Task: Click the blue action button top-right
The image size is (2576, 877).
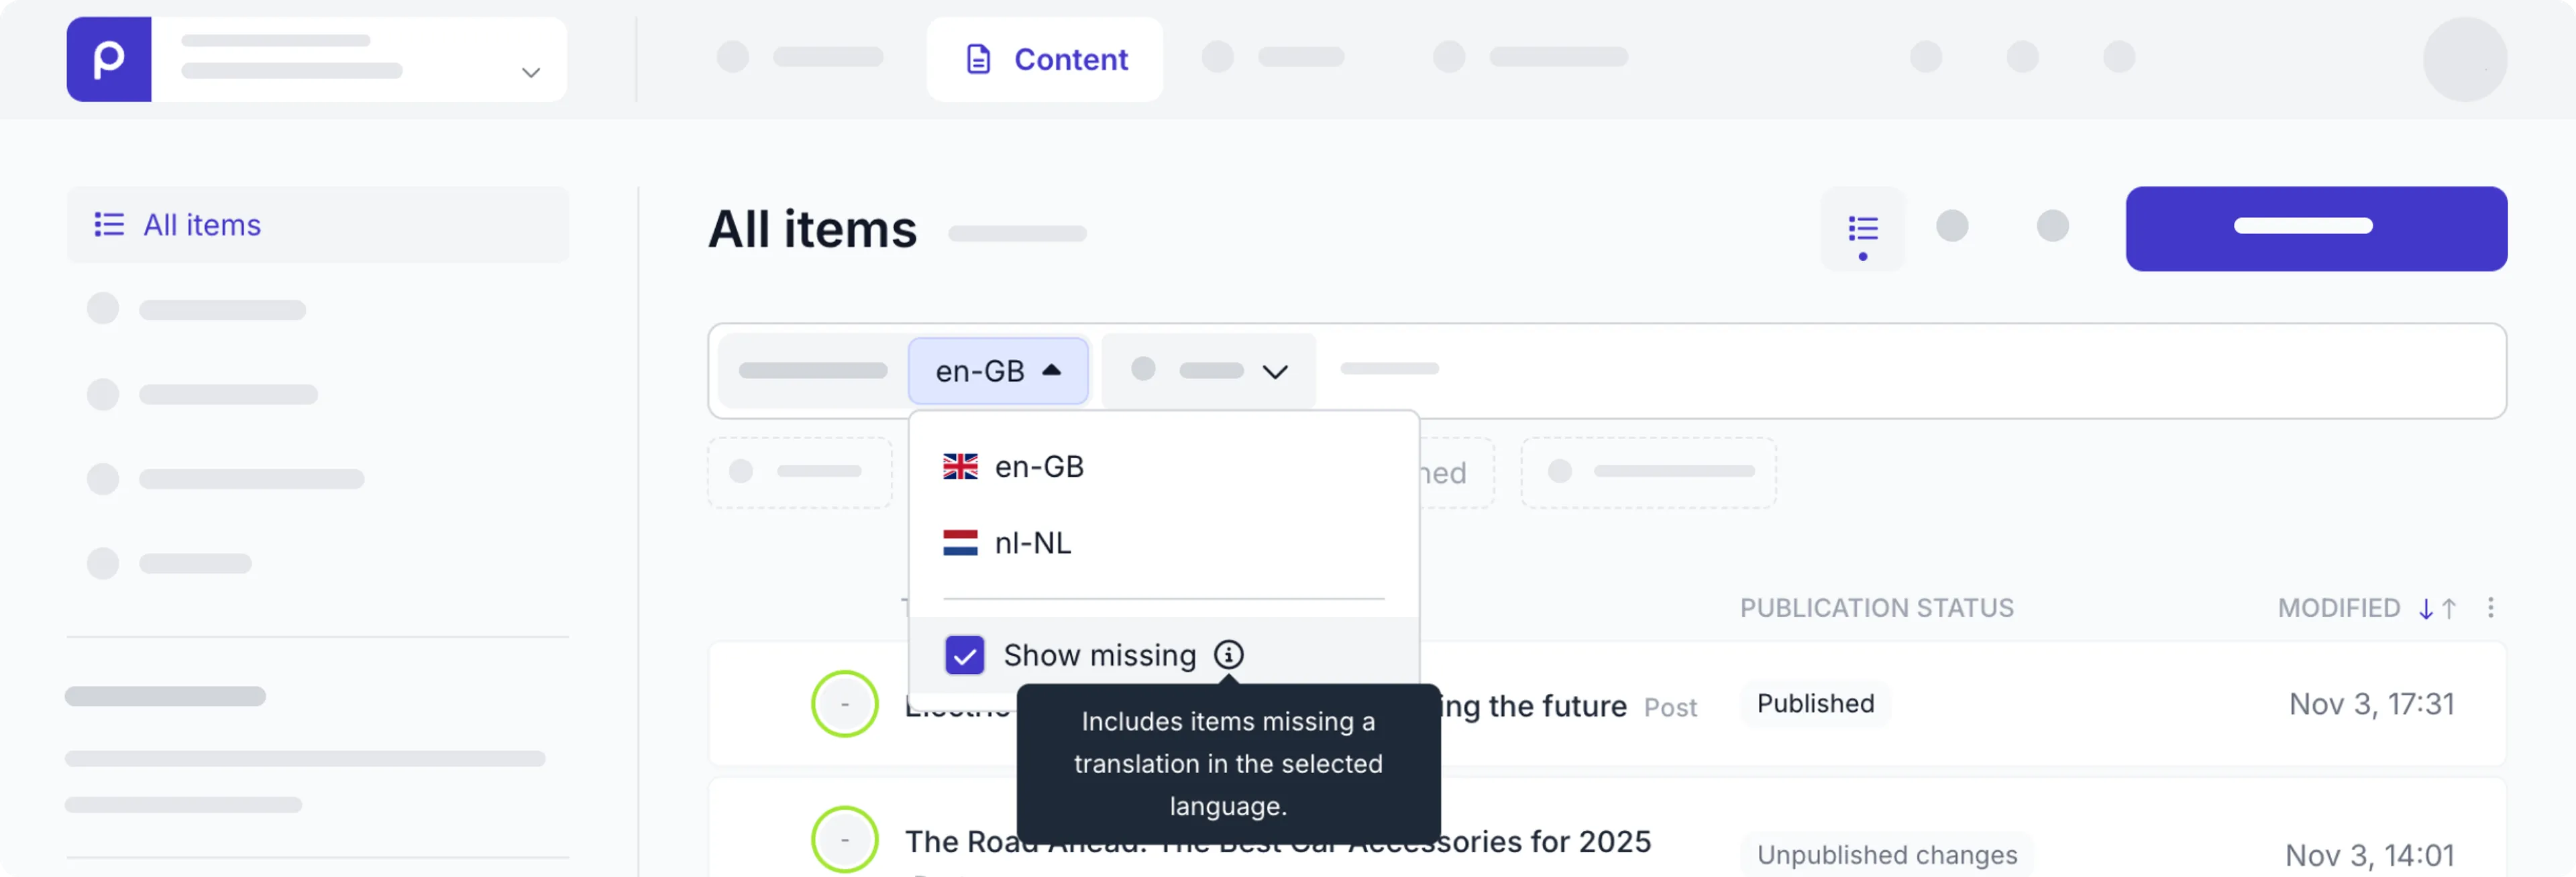Action: pos(2316,228)
